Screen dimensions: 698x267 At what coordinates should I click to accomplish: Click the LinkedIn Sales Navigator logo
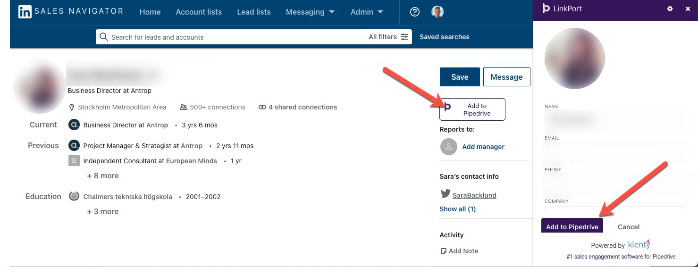click(71, 12)
